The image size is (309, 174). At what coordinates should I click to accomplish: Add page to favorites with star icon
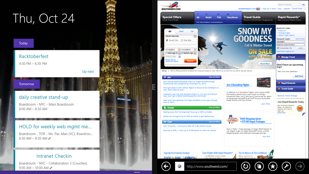(x=273, y=166)
